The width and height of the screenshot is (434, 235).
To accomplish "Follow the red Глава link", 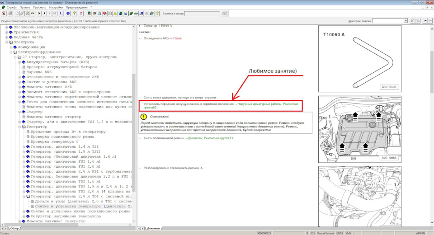I will pyautogui.click(x=178, y=38).
